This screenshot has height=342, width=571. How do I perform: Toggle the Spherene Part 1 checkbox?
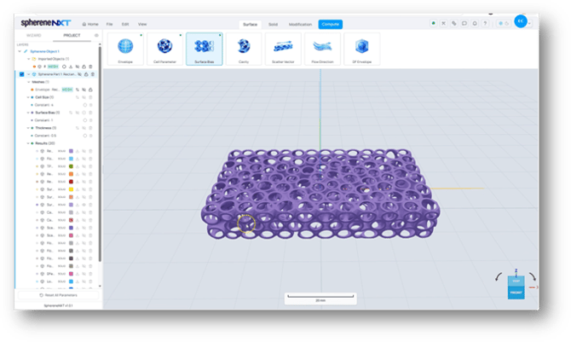pos(21,74)
